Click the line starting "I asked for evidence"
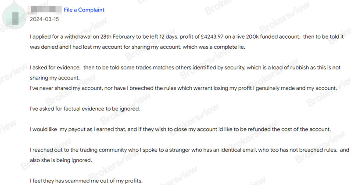Viewport: 351px width, 185px height. click(x=132, y=69)
